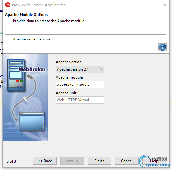Click the blue info icon
Screen dimensions: 172x170
[162, 47]
